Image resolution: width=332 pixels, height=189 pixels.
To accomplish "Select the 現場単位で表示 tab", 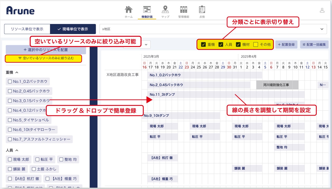I will pyautogui.click(x=73, y=29).
